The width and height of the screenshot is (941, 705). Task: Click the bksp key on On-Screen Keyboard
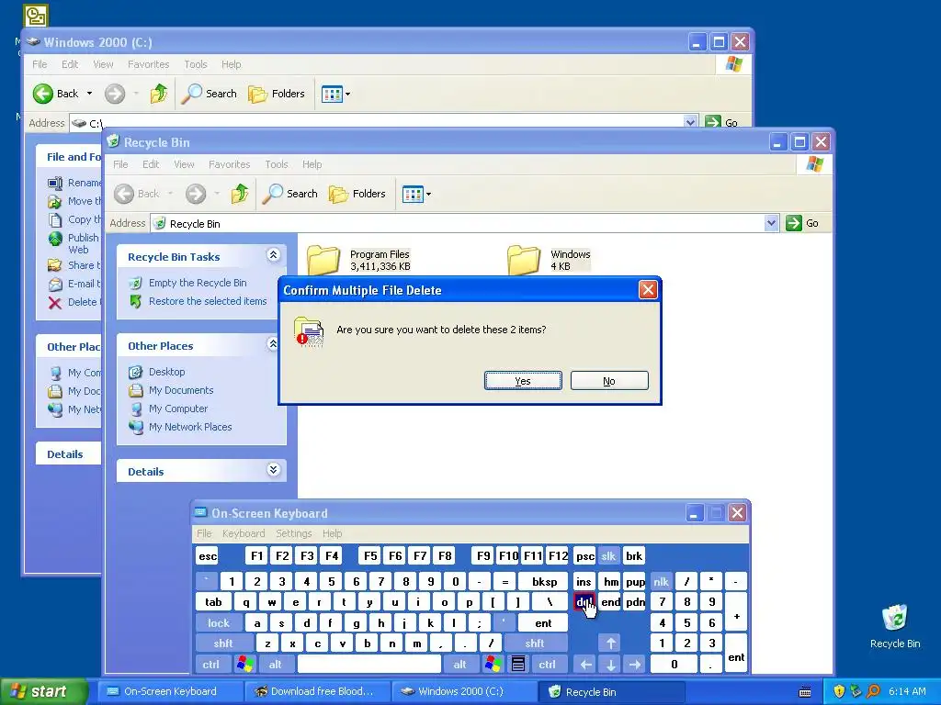click(x=544, y=581)
